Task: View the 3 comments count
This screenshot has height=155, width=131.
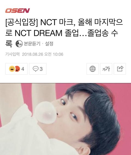Action: [x=41, y=69]
